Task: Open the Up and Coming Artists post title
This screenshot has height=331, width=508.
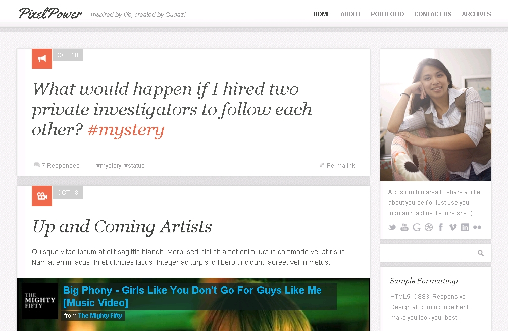Action: 122,227
